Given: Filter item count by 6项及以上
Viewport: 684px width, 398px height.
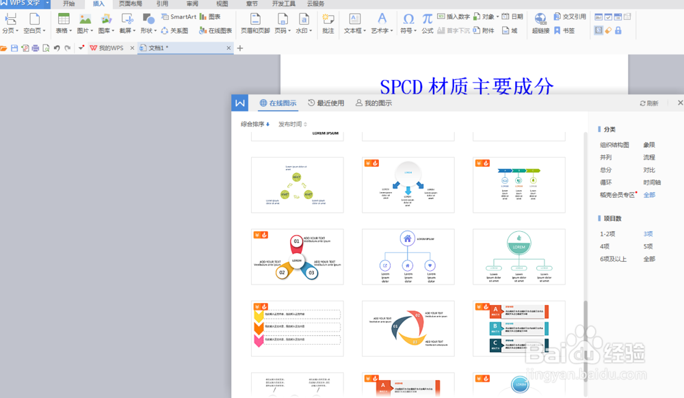Looking at the screenshot, I should (x=613, y=259).
